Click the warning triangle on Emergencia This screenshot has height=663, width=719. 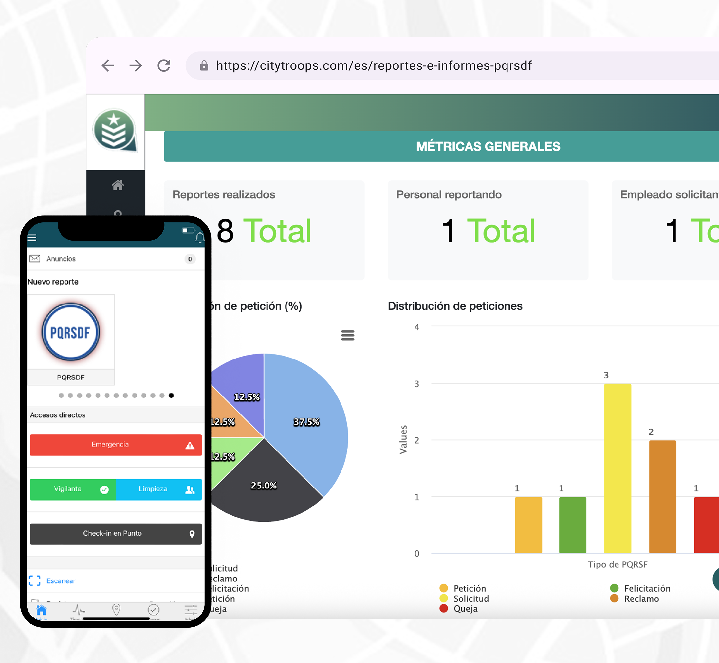[x=190, y=446]
